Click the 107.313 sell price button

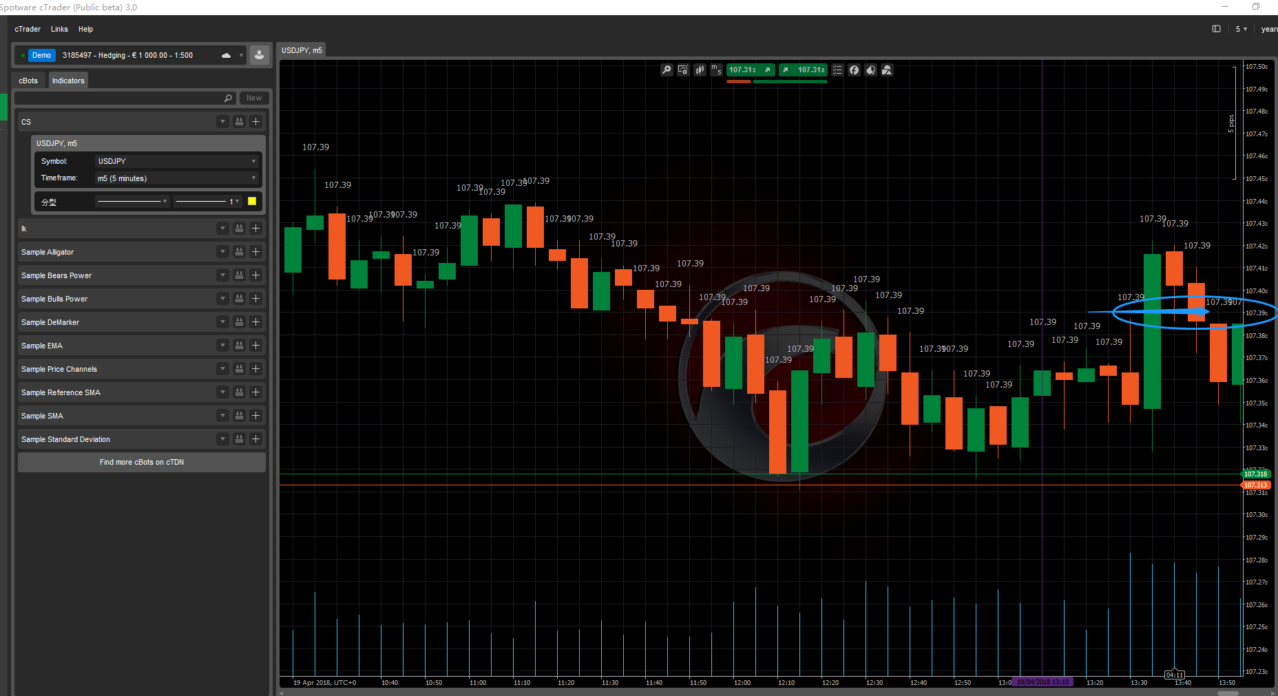click(751, 70)
